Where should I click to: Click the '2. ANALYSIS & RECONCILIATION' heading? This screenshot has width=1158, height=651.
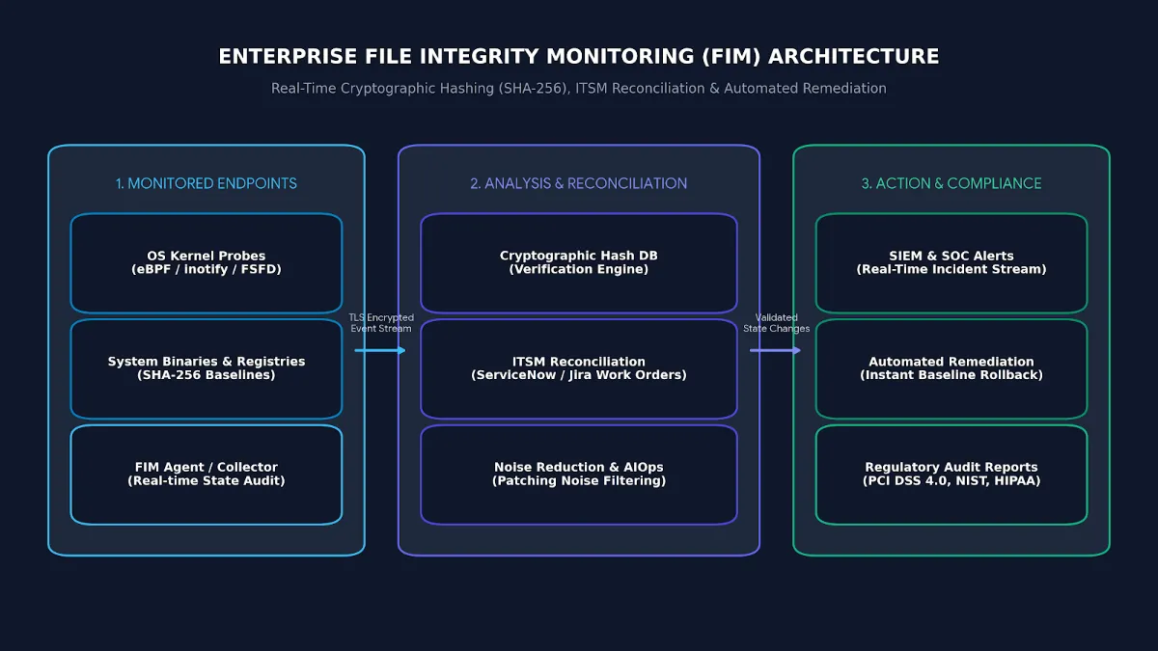coord(579,183)
